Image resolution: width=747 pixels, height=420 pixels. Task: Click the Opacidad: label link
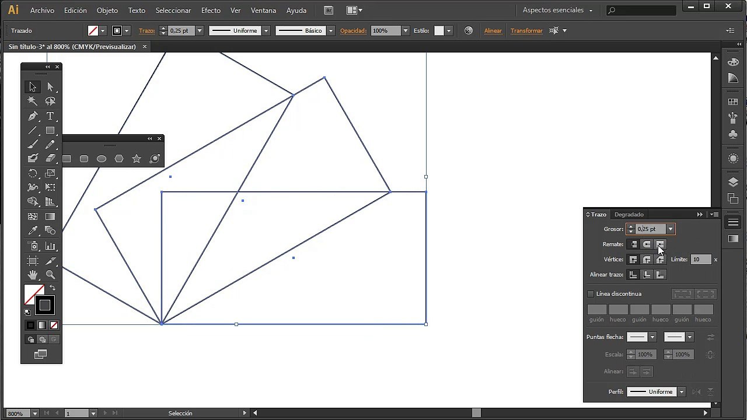point(353,31)
